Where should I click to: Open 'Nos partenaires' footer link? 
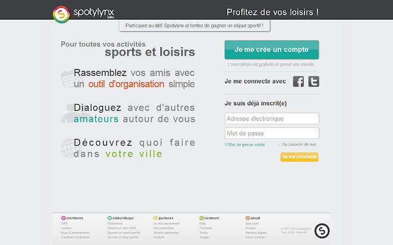(x=164, y=228)
